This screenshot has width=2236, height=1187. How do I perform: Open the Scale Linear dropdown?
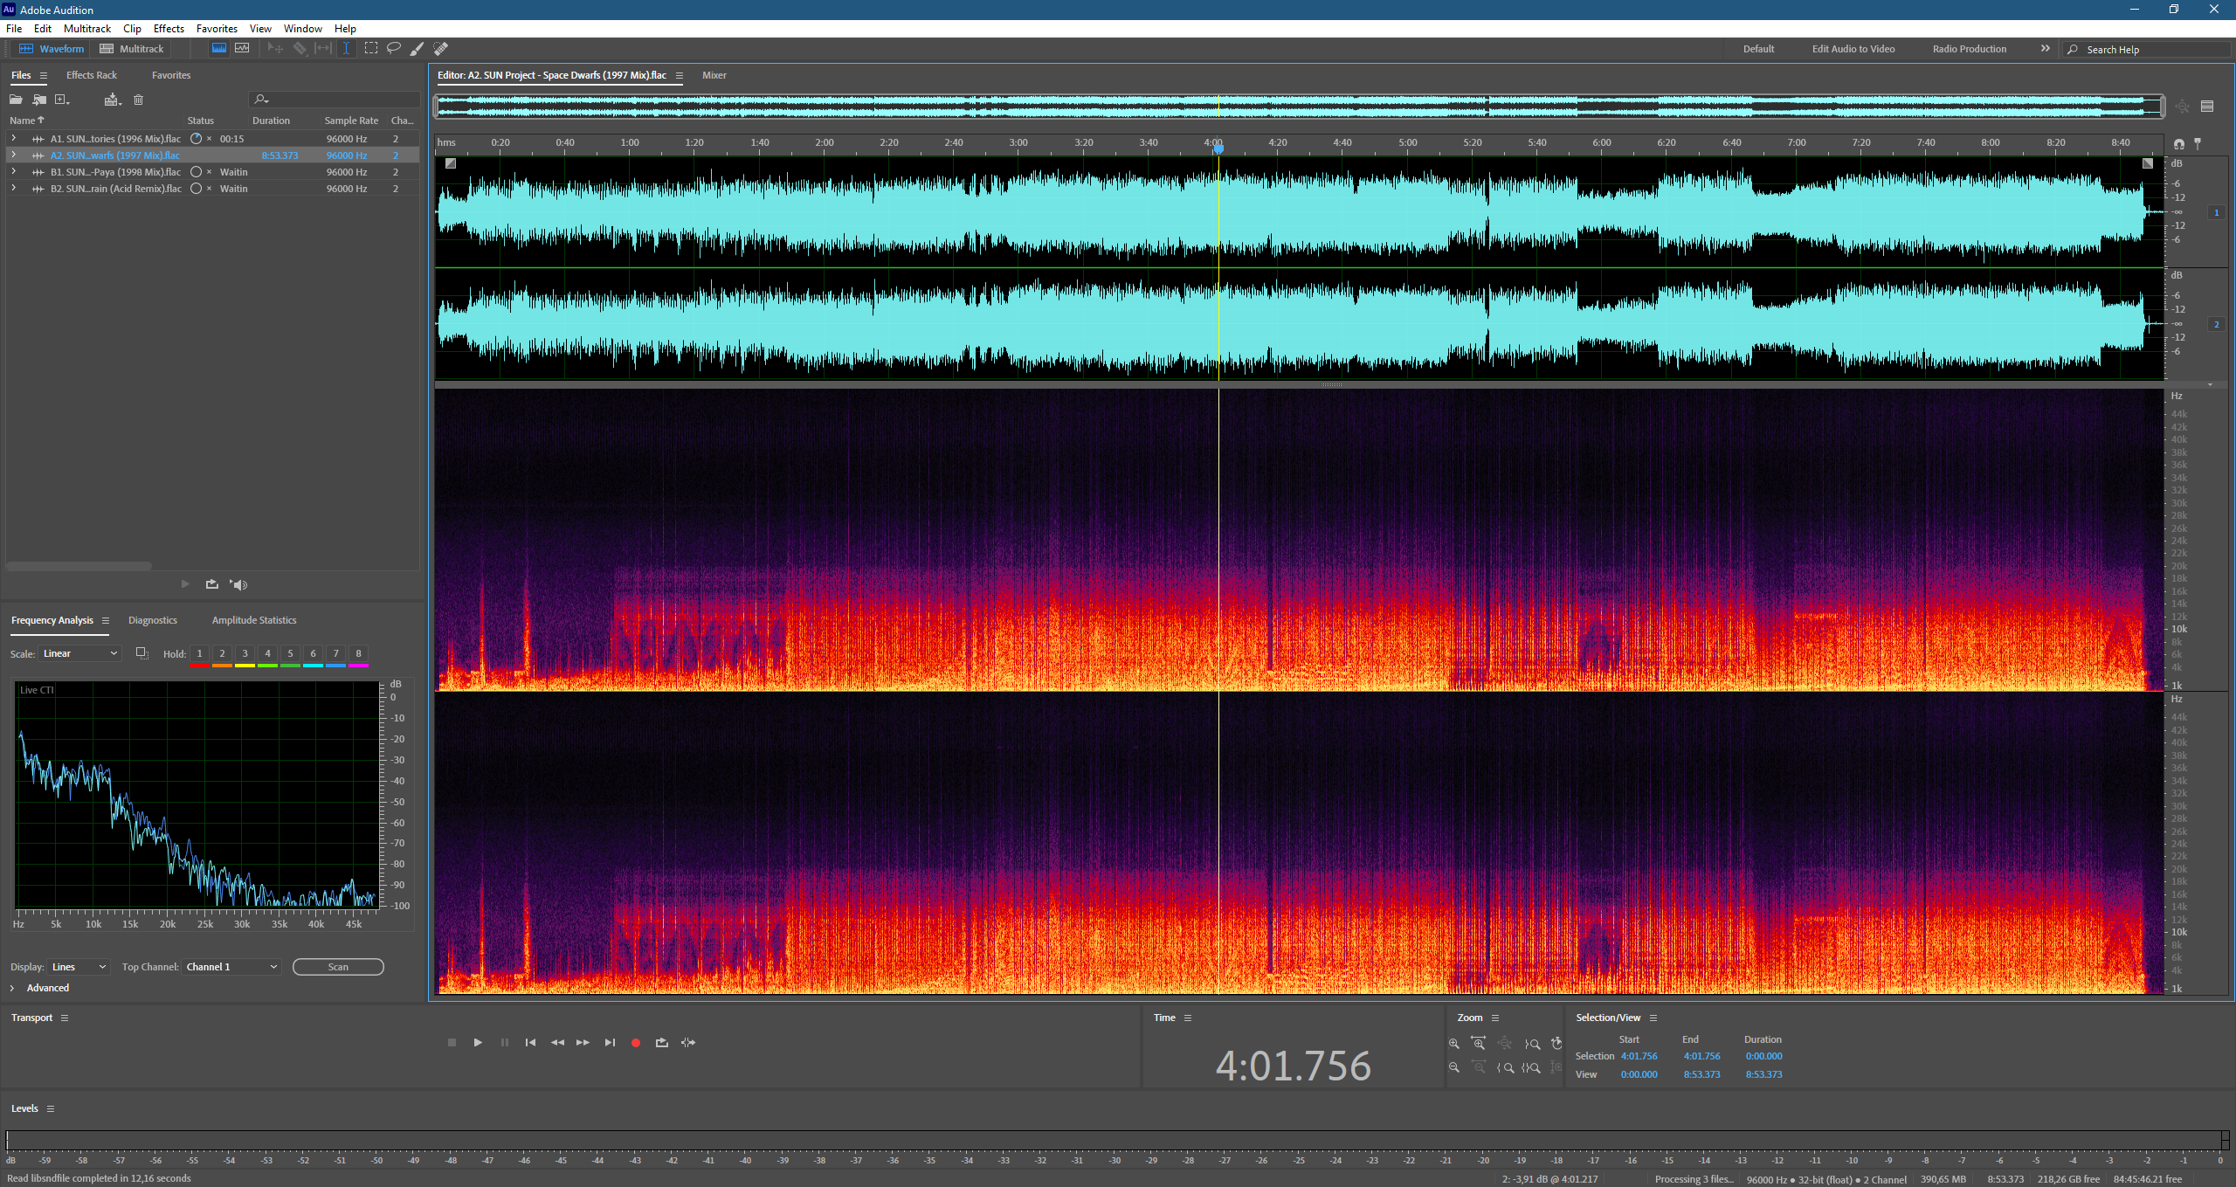pos(79,653)
